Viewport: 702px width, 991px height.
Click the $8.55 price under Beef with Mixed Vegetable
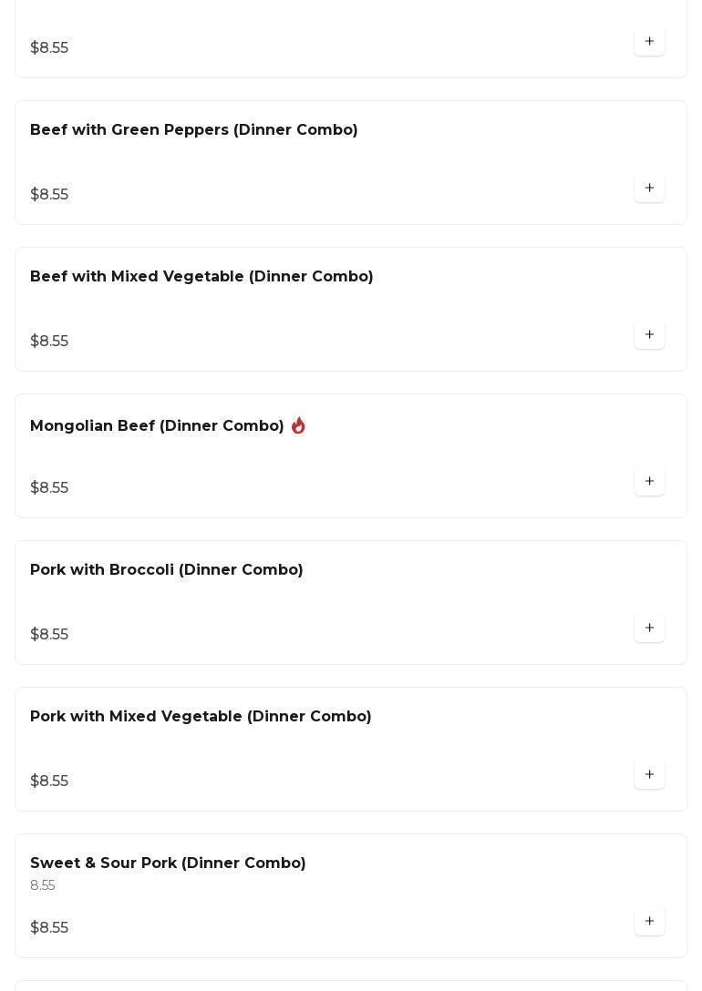click(x=49, y=342)
